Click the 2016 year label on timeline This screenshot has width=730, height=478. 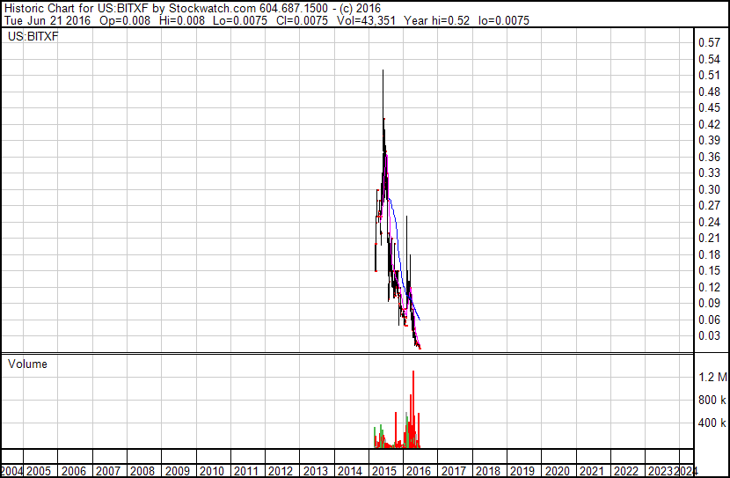click(x=419, y=471)
